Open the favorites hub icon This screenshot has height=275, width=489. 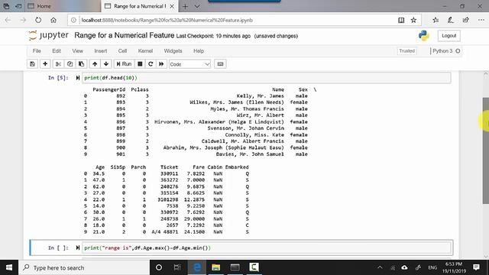coord(436,20)
